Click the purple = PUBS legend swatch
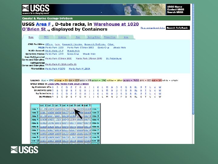Screen dimensions: 218x164 pos(131,80)
